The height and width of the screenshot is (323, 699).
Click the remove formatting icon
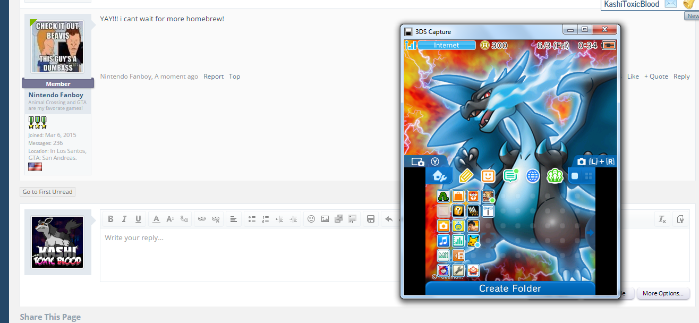tap(662, 219)
